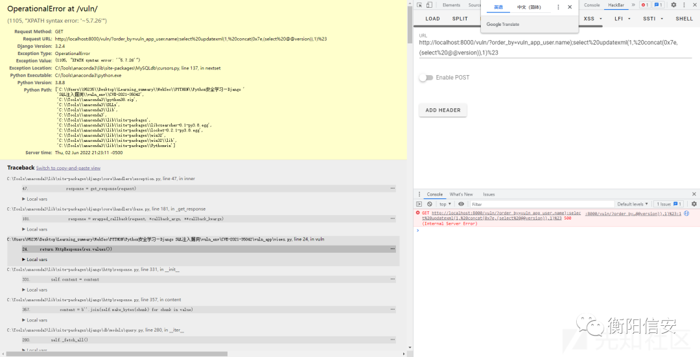
Task: Open the Default levels dropdown
Action: (x=632, y=204)
